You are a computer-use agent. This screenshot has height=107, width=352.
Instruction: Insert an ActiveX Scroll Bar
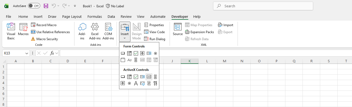(x=155, y=77)
